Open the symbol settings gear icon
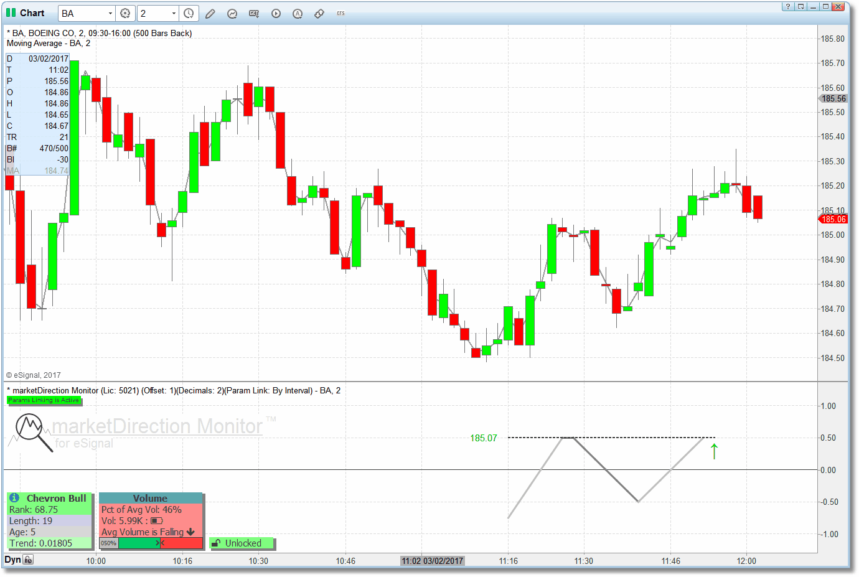Viewport: 859px width, 577px height. tap(125, 13)
